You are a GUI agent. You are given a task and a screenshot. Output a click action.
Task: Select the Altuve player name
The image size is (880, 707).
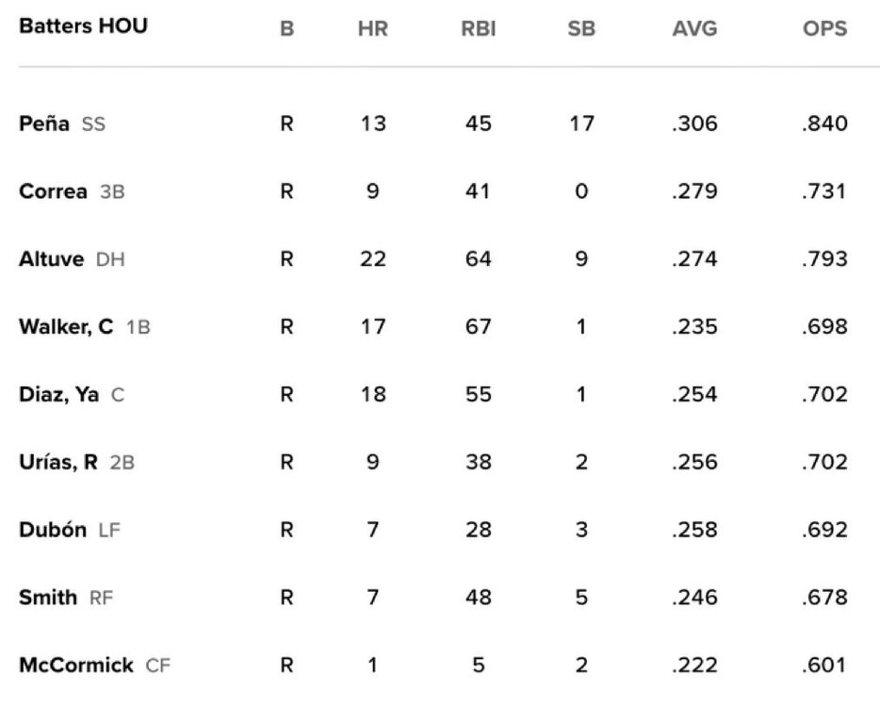tap(53, 259)
